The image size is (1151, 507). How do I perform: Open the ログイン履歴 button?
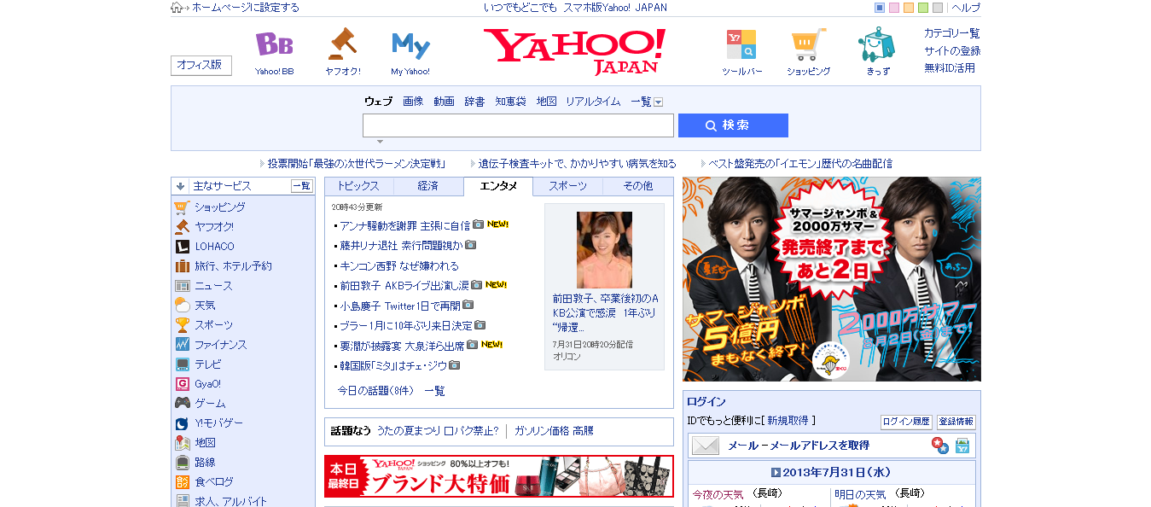[906, 422]
